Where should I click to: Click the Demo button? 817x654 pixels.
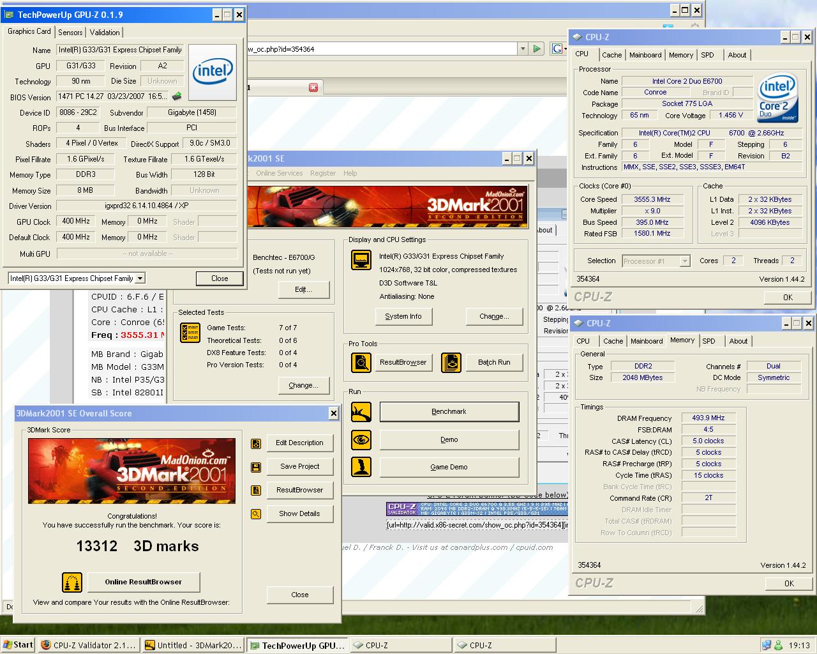point(449,439)
